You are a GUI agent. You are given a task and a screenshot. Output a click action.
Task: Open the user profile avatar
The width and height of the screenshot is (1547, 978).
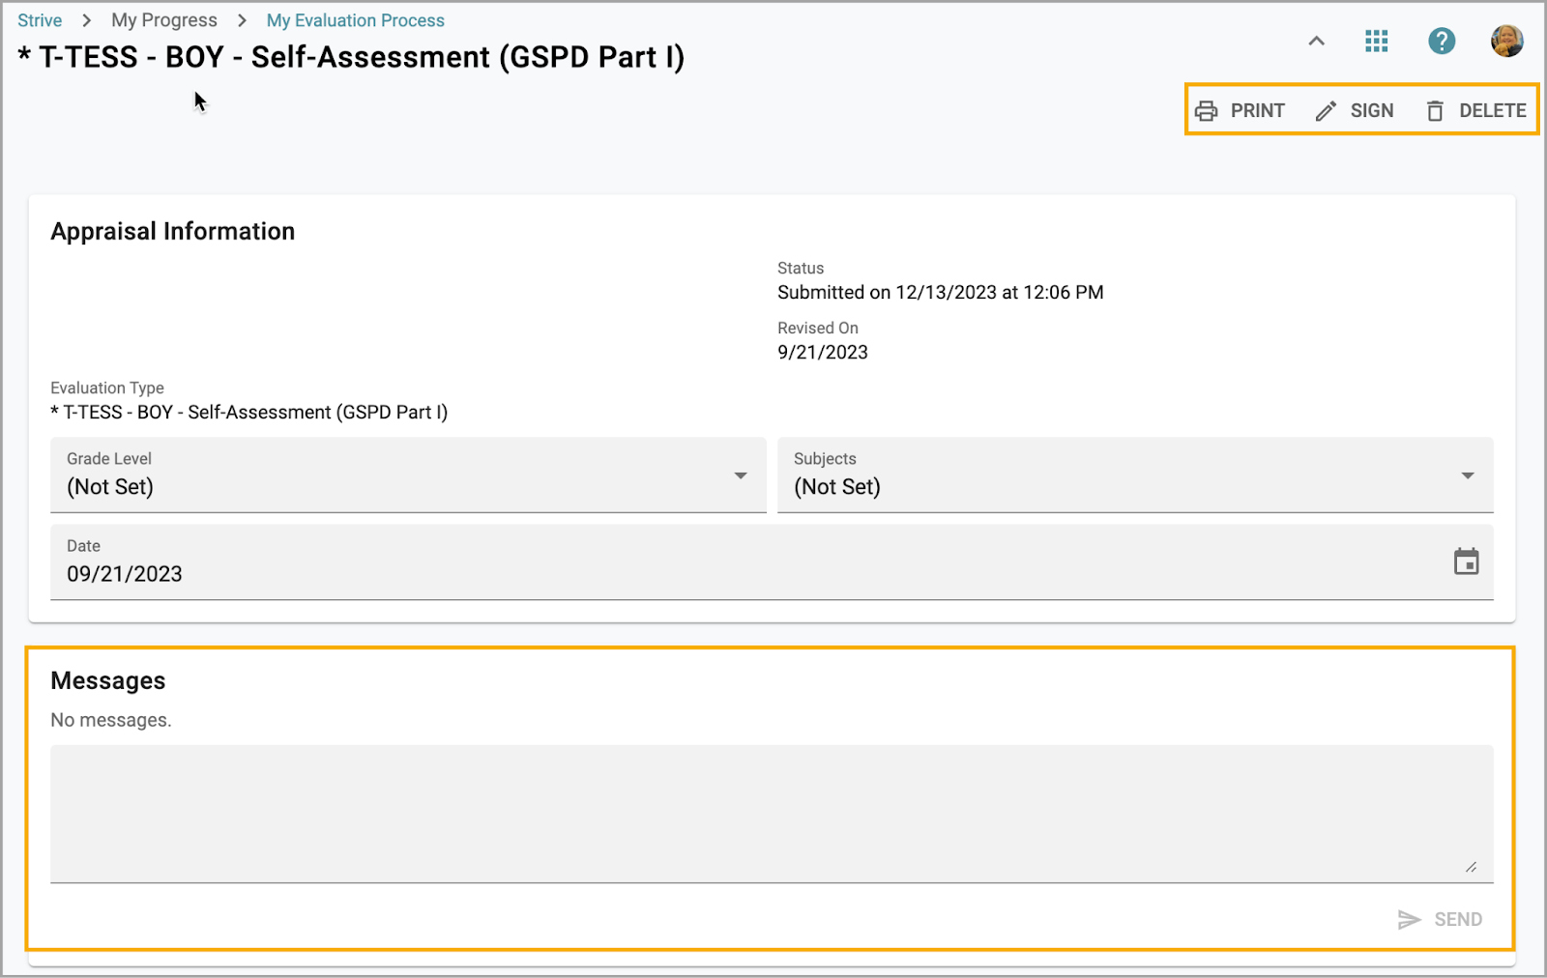(x=1506, y=41)
